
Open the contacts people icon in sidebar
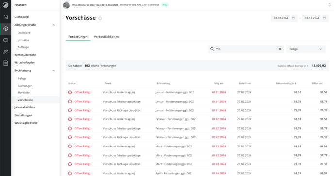[x=6, y=52]
